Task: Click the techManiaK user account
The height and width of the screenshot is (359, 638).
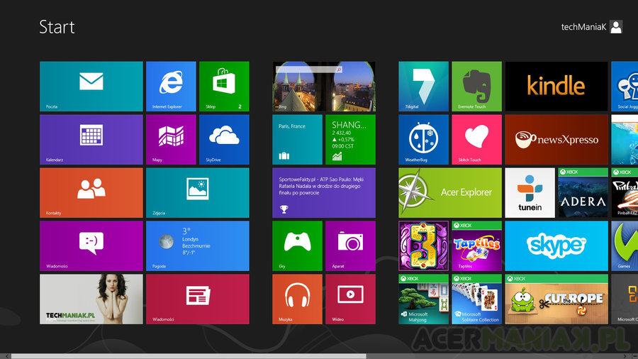Action: click(x=592, y=27)
